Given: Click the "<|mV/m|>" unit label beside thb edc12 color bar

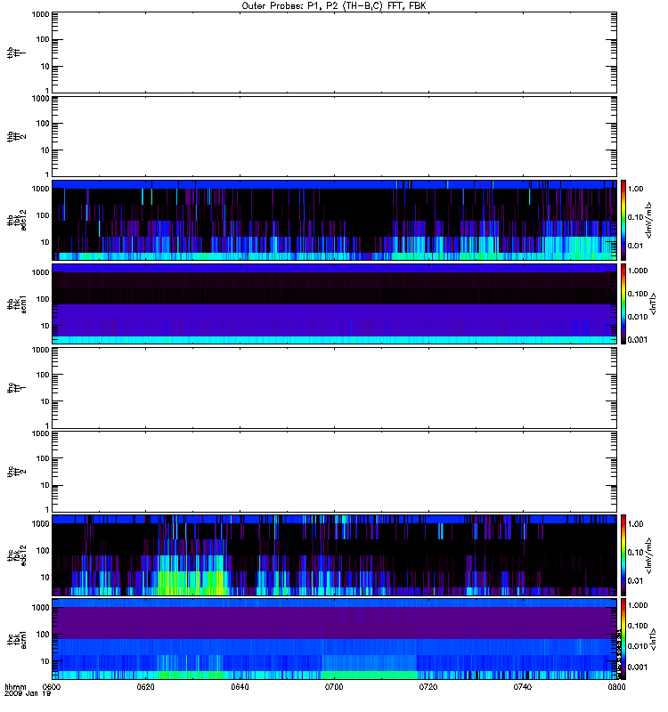Looking at the screenshot, I should (649, 220).
